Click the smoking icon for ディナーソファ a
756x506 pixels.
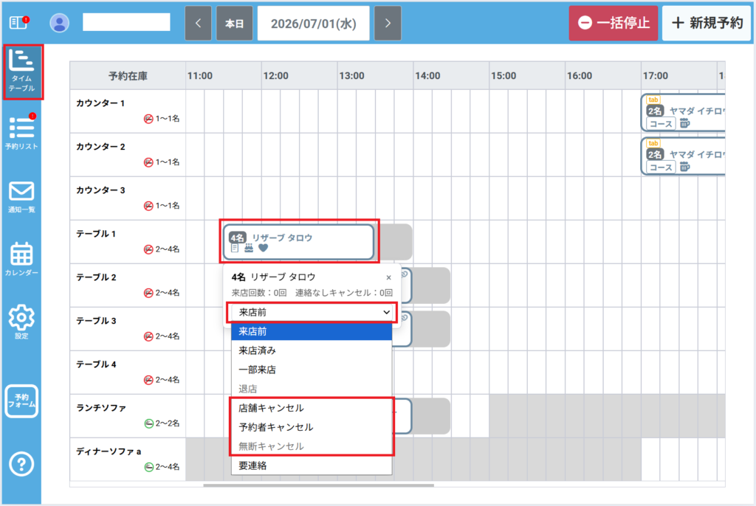[149, 466]
